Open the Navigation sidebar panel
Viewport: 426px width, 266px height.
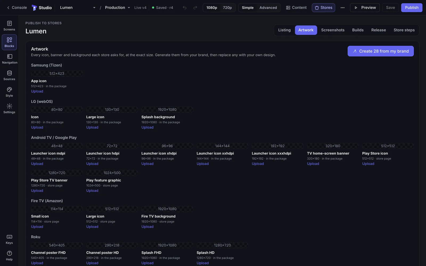click(x=10, y=59)
